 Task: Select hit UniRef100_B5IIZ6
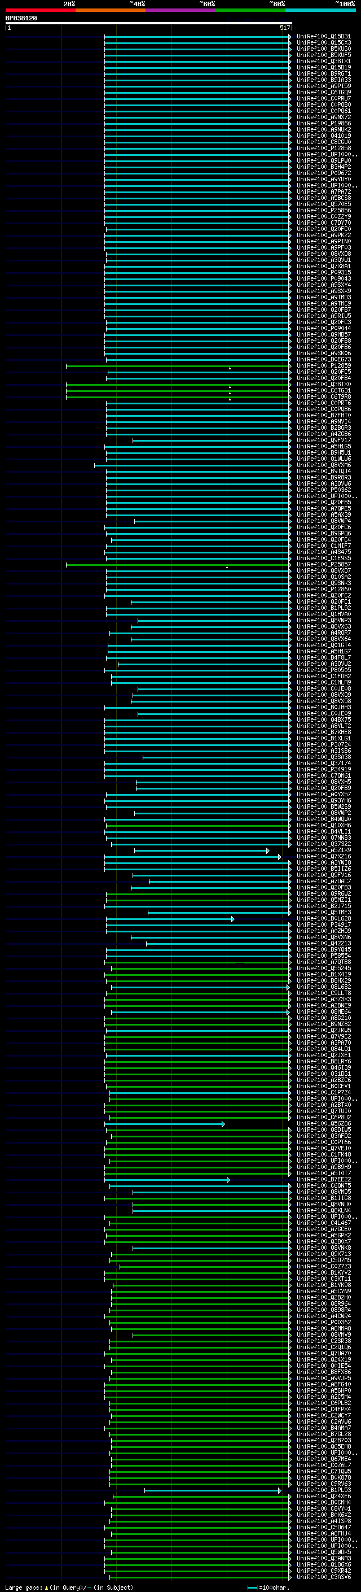point(324,869)
